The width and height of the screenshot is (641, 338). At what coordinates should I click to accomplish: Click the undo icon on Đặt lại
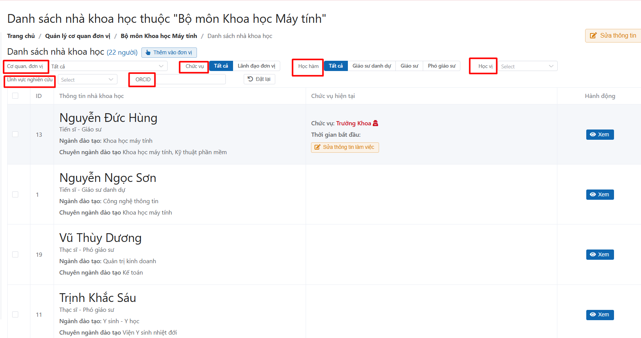coord(250,79)
